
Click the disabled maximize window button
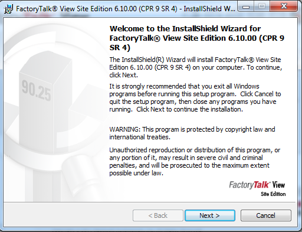262,6
